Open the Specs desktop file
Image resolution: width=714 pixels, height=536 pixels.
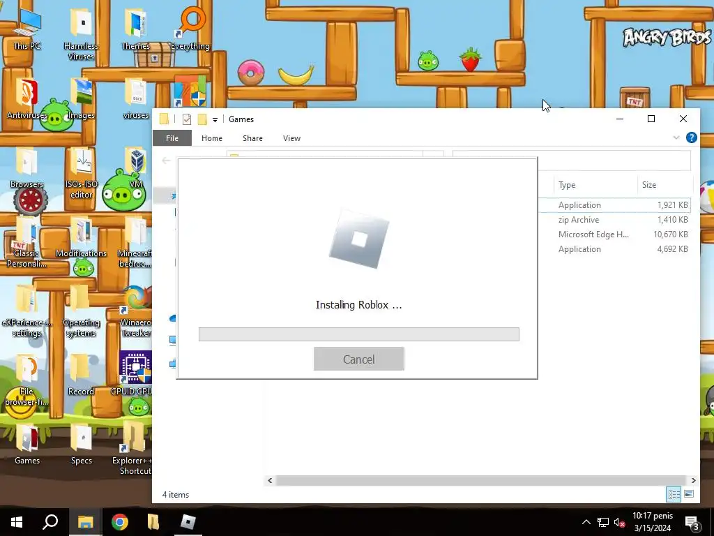(x=81, y=445)
